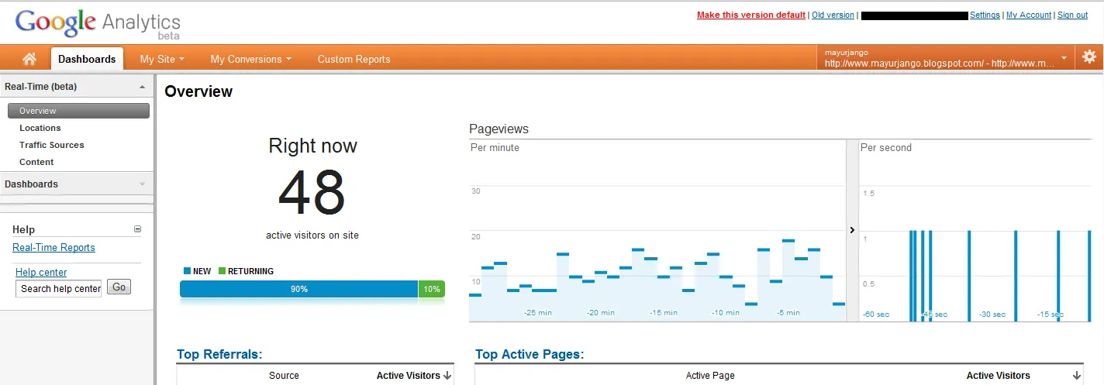Image resolution: width=1104 pixels, height=385 pixels.
Task: Go to the Home icon tab
Action: pos(29,59)
